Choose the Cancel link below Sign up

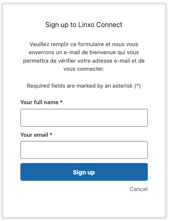[138, 189]
